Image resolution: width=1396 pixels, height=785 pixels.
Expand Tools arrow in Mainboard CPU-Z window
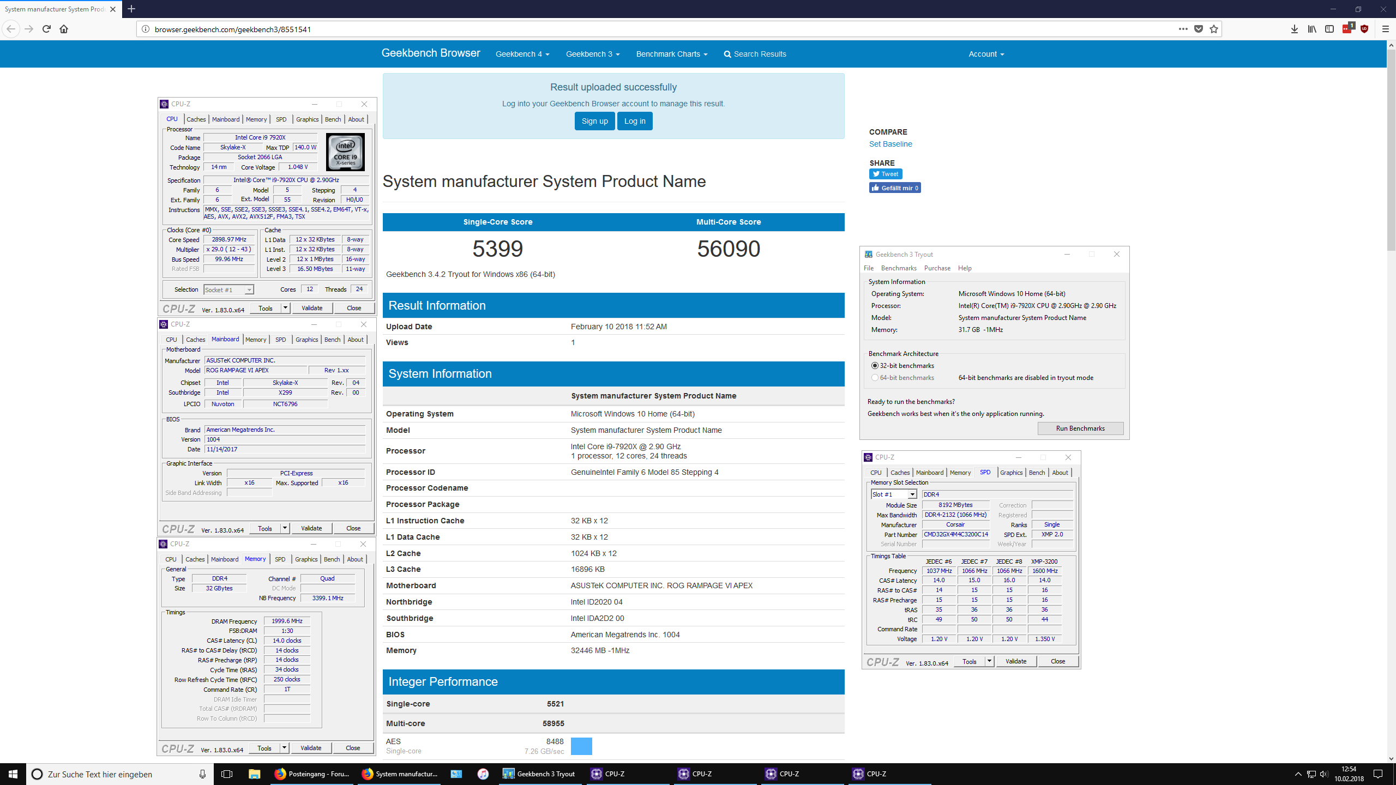point(285,528)
